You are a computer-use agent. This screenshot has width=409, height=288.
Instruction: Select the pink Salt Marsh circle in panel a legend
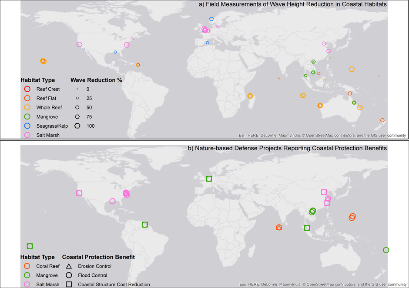point(27,135)
